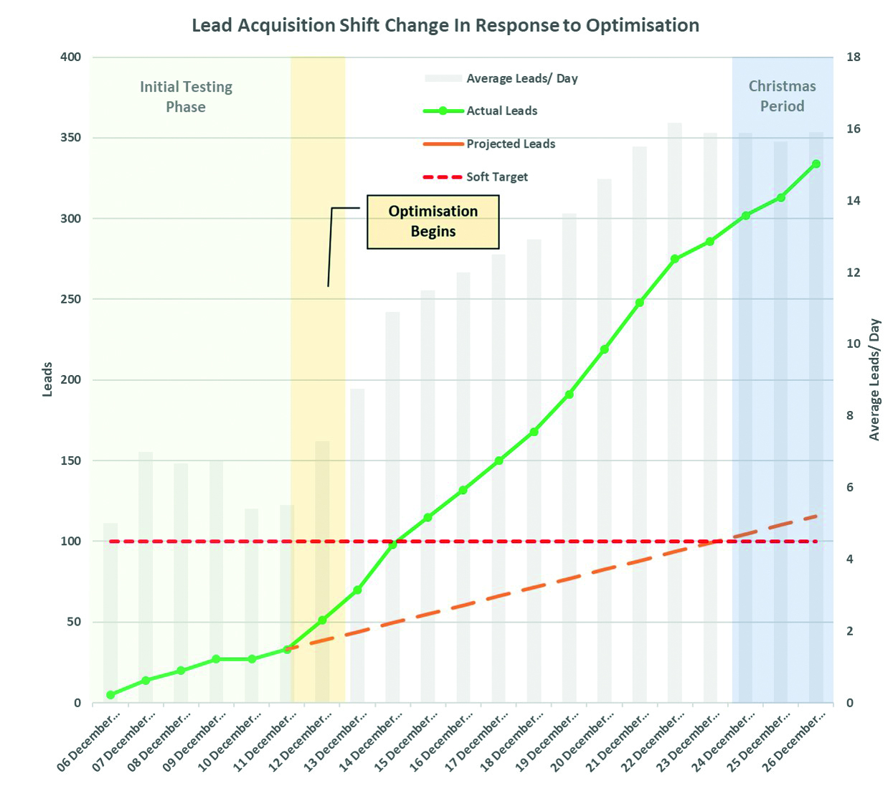893x799 pixels.
Task: Click the green Actual Leads legend line marker
Action: pos(443,110)
